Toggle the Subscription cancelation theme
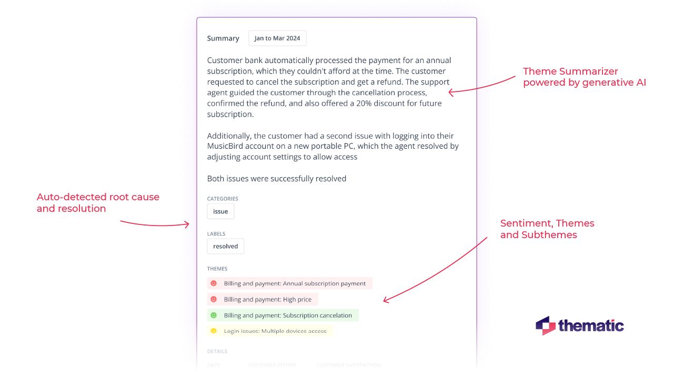Viewport: 674px width, 379px height. point(288,315)
